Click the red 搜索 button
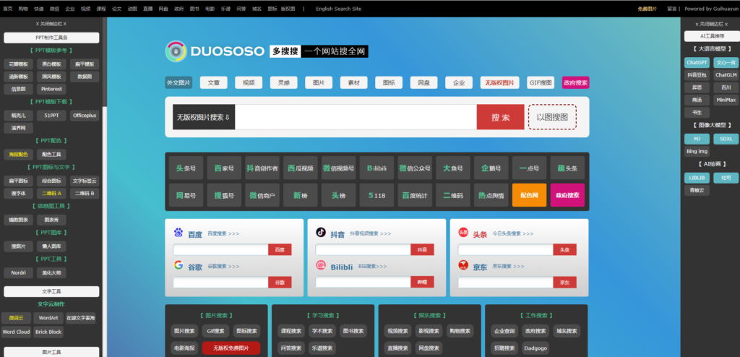The height and width of the screenshot is (357, 740). [x=500, y=117]
